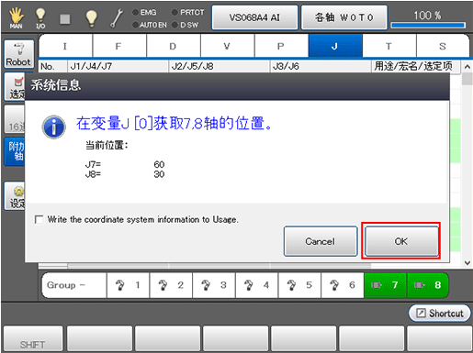This screenshot has height=353, width=473.
Task: Select joint axis 2 button
Action: [171, 285]
